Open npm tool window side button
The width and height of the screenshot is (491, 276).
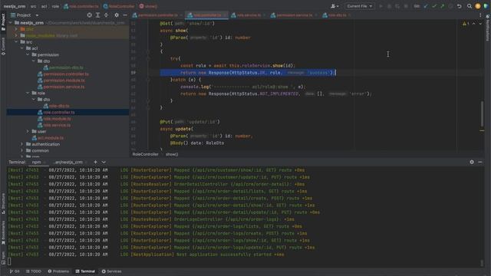tap(3, 258)
